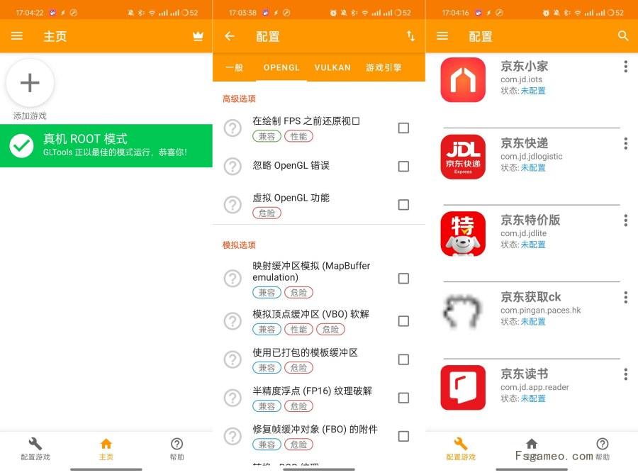This screenshot has height=475, width=638.
Task: Select package name com.pingan.paces.hk
Action: 541,310
